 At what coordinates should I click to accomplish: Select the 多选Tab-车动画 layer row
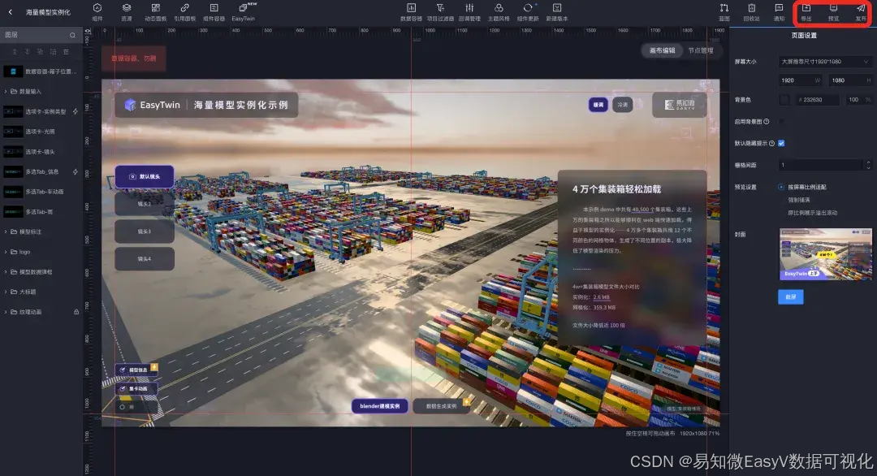tap(41, 192)
